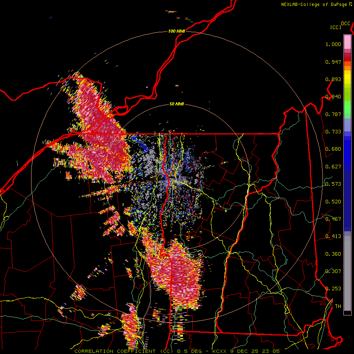This screenshot has height=354, width=354.
Task: Click the 0.787 legend value
Action: (x=333, y=114)
